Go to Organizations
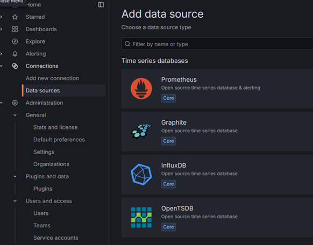This screenshot has width=313, height=245. click(x=51, y=164)
